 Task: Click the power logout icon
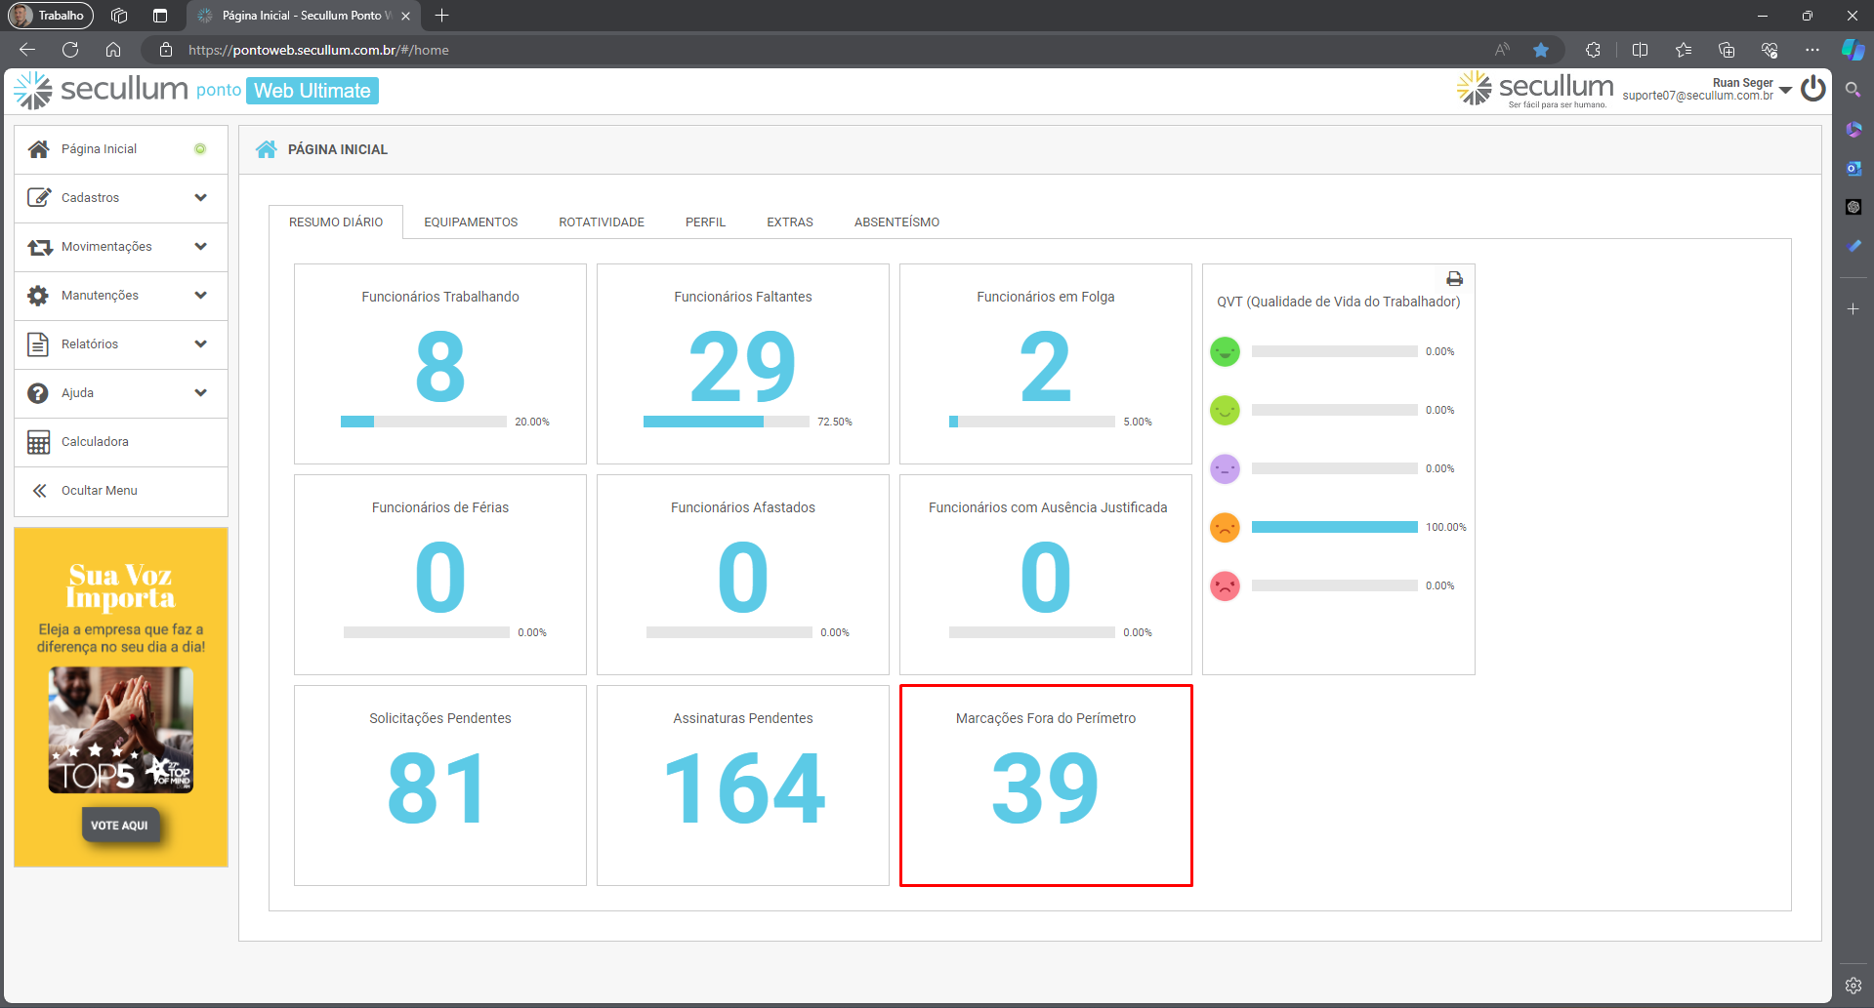[x=1813, y=89]
